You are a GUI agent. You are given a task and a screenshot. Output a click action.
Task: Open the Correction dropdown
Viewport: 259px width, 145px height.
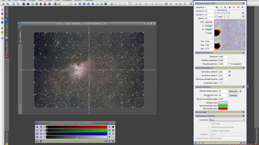click(227, 120)
